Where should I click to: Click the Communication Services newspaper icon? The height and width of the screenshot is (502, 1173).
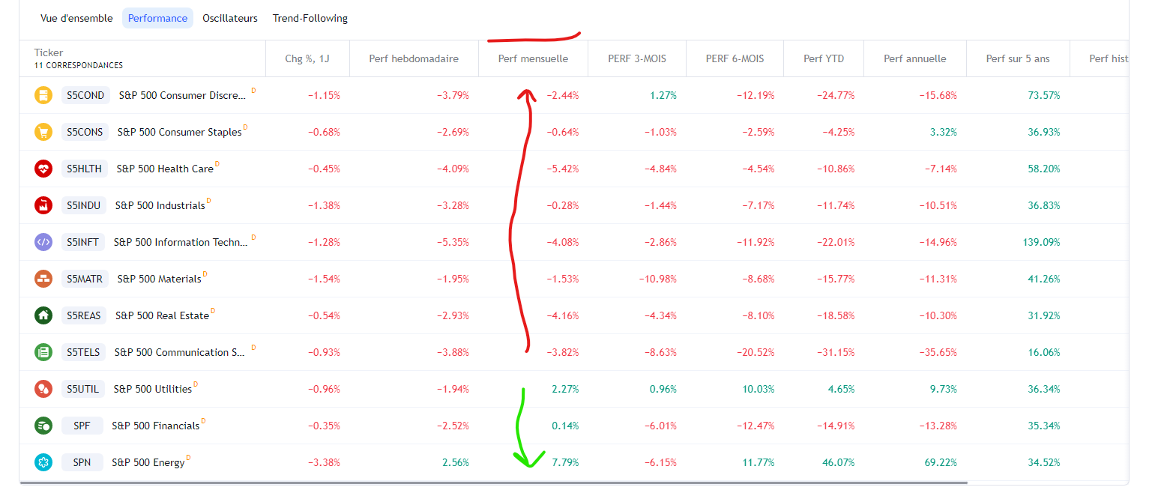[43, 352]
